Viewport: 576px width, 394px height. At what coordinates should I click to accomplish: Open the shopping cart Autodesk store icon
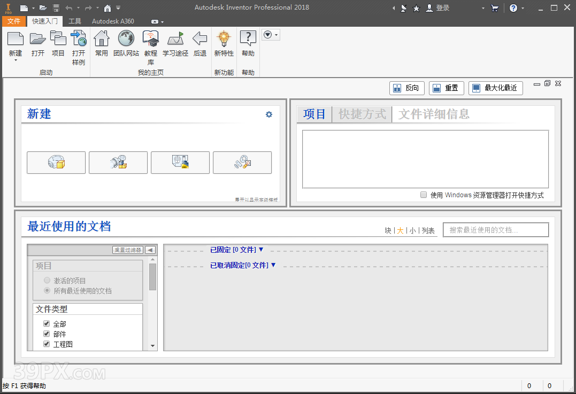495,8
